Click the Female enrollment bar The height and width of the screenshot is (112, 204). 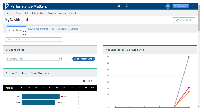[40, 96]
